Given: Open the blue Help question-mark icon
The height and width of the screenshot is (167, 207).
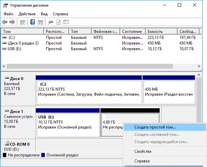Looking at the screenshot, I should (33, 22).
